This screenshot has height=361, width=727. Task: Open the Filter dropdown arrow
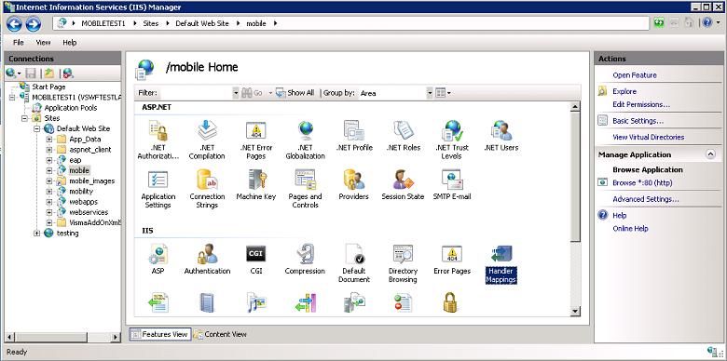236,93
